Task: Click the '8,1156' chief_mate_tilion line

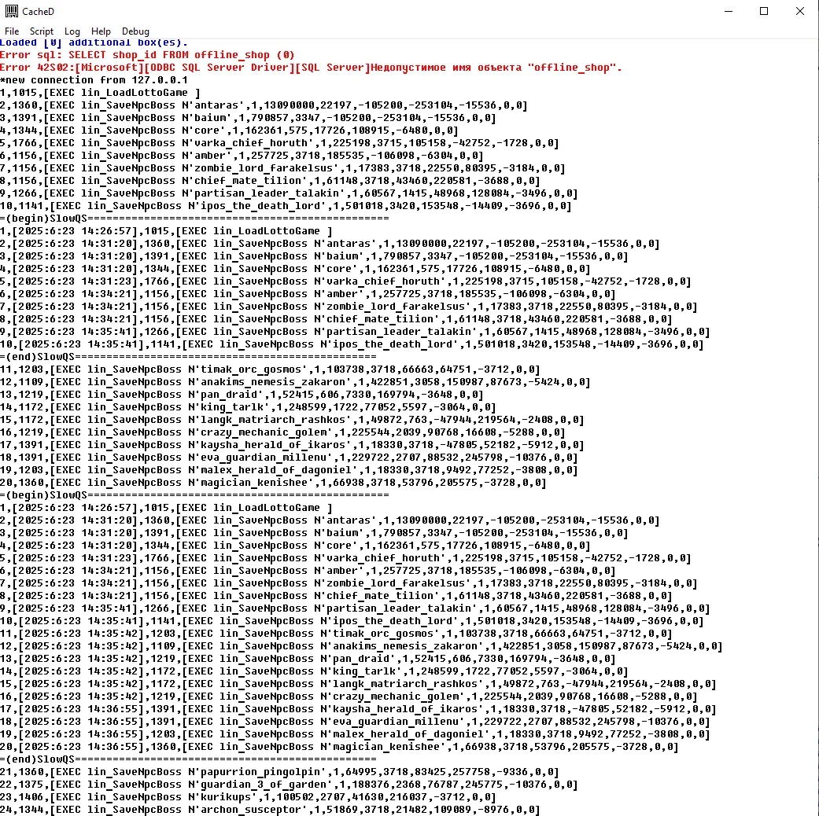Action: (x=270, y=181)
